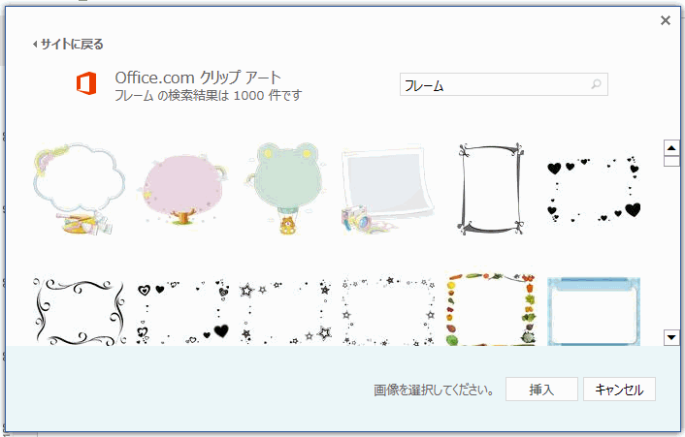Select the frog balloon frame clip art
Screen dimensions: 685x437
pyautogui.click(x=285, y=189)
